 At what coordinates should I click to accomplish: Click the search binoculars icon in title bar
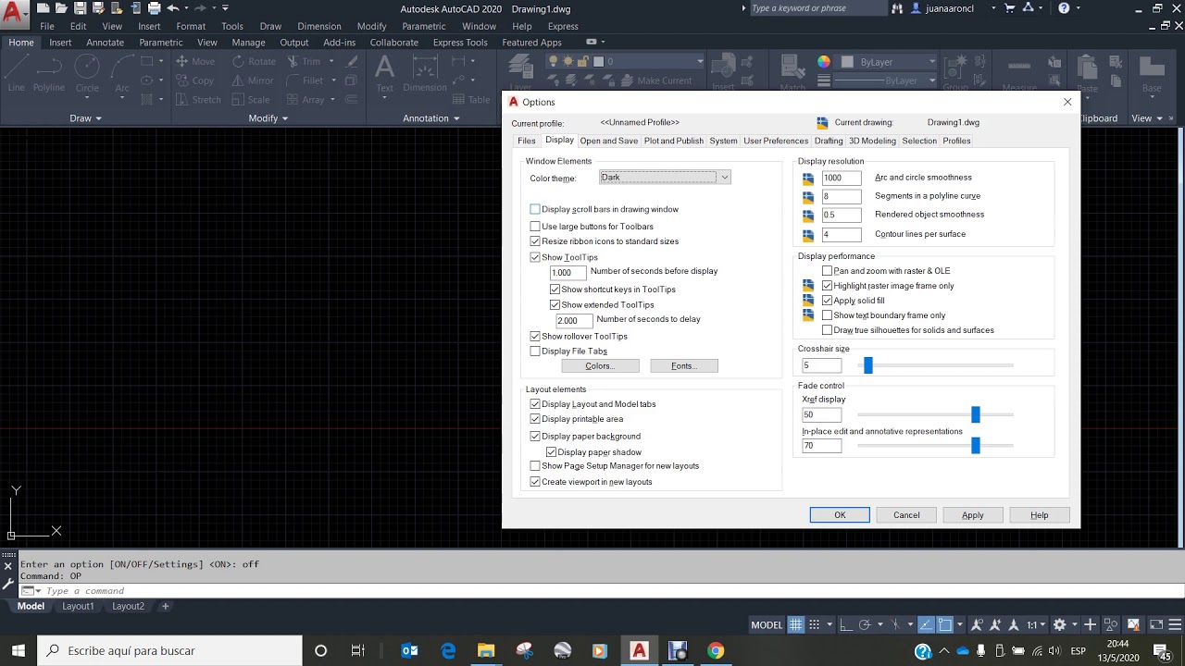click(897, 8)
